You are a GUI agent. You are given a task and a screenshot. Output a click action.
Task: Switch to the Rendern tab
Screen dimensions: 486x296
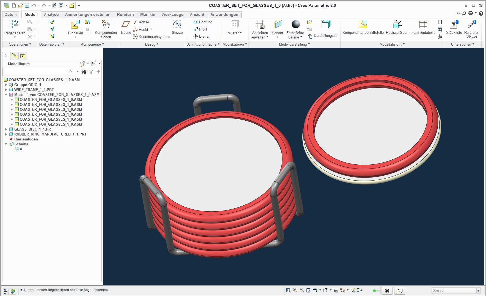pyautogui.click(x=125, y=15)
